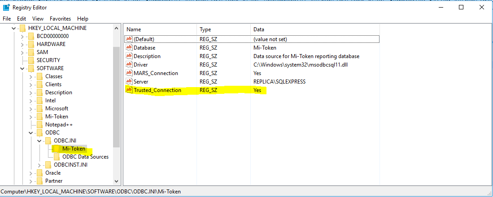The image size is (493, 197).
Task: Expand the Oracle key
Action: click(x=31, y=173)
